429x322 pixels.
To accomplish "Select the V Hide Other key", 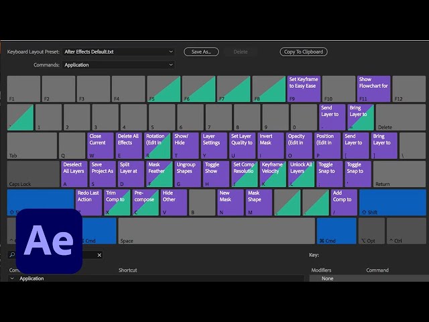I will pos(174,203).
